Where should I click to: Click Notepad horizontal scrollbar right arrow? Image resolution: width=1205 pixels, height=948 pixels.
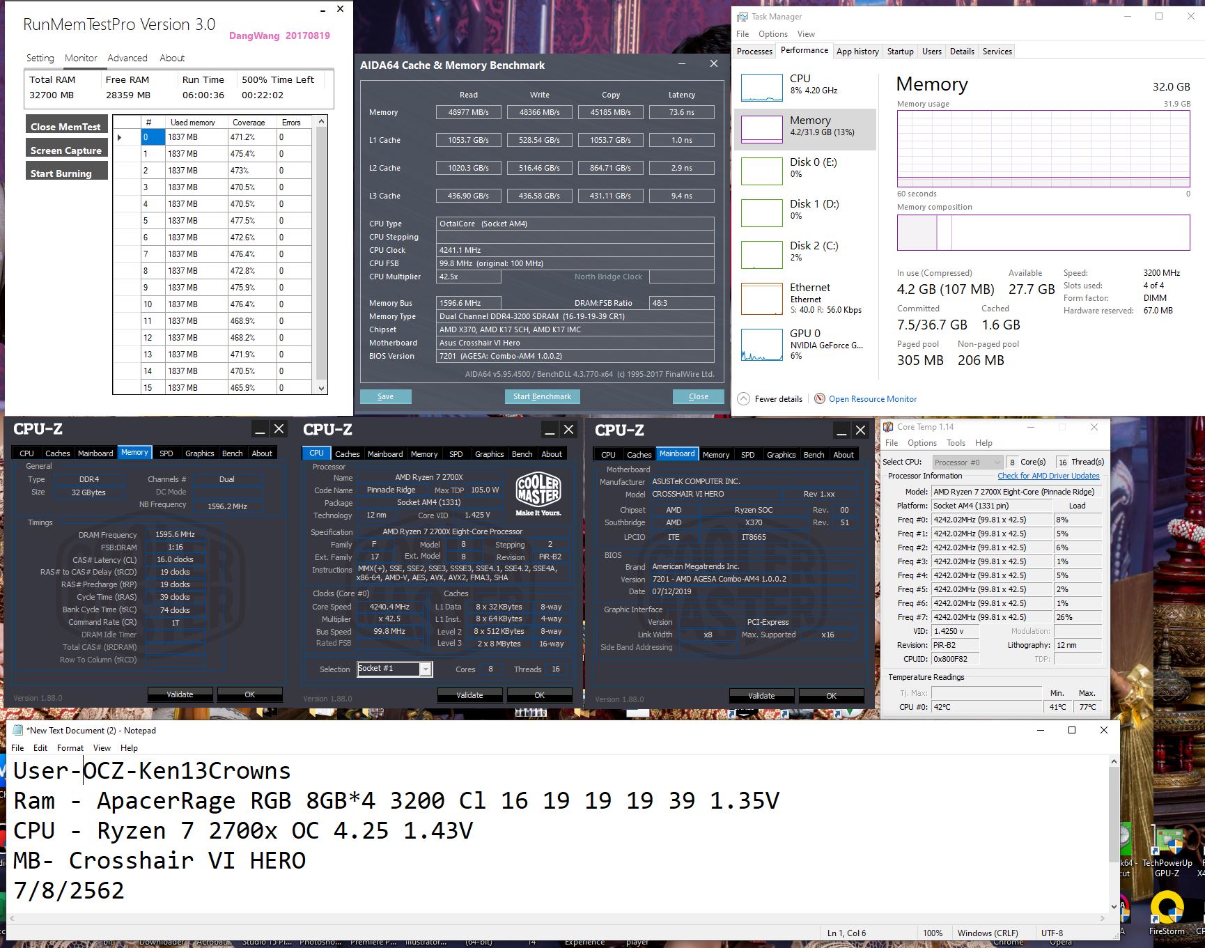click(1103, 918)
